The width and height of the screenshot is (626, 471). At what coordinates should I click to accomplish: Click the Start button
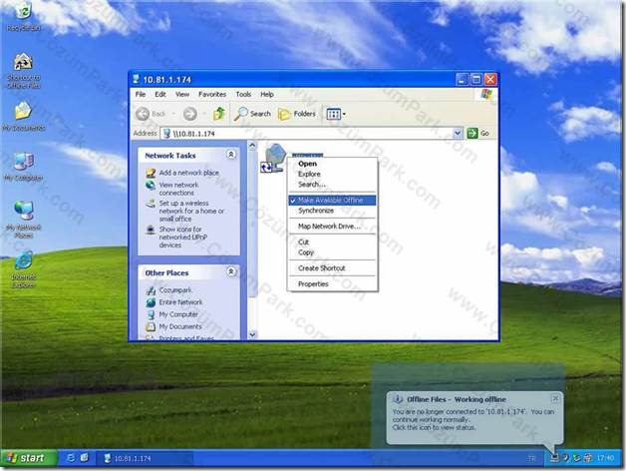tap(29, 458)
